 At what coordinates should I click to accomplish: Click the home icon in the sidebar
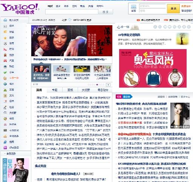point(5,20)
